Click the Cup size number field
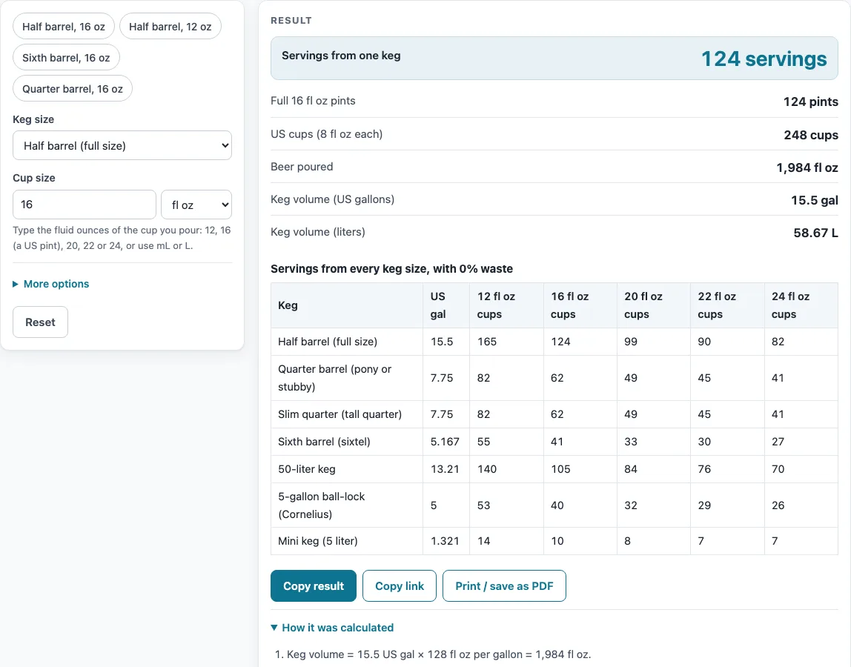 84,205
